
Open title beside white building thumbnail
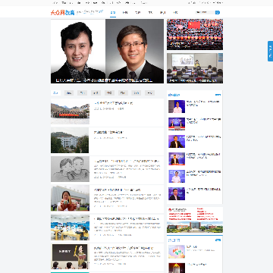coord(108,132)
